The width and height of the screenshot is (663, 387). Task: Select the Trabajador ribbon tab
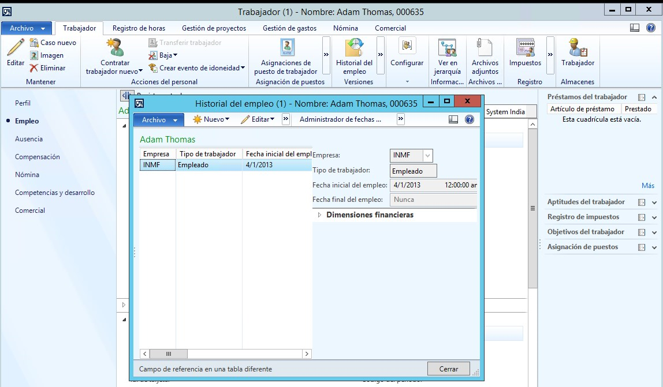tap(80, 28)
